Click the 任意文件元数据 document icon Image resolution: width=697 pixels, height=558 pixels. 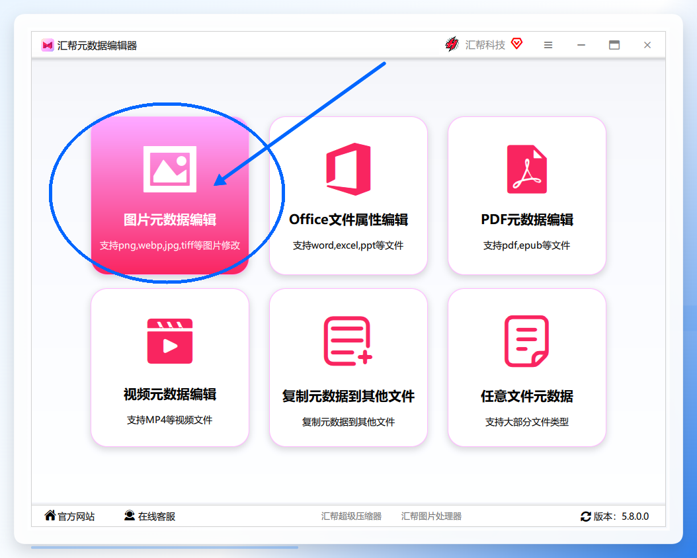click(x=527, y=341)
